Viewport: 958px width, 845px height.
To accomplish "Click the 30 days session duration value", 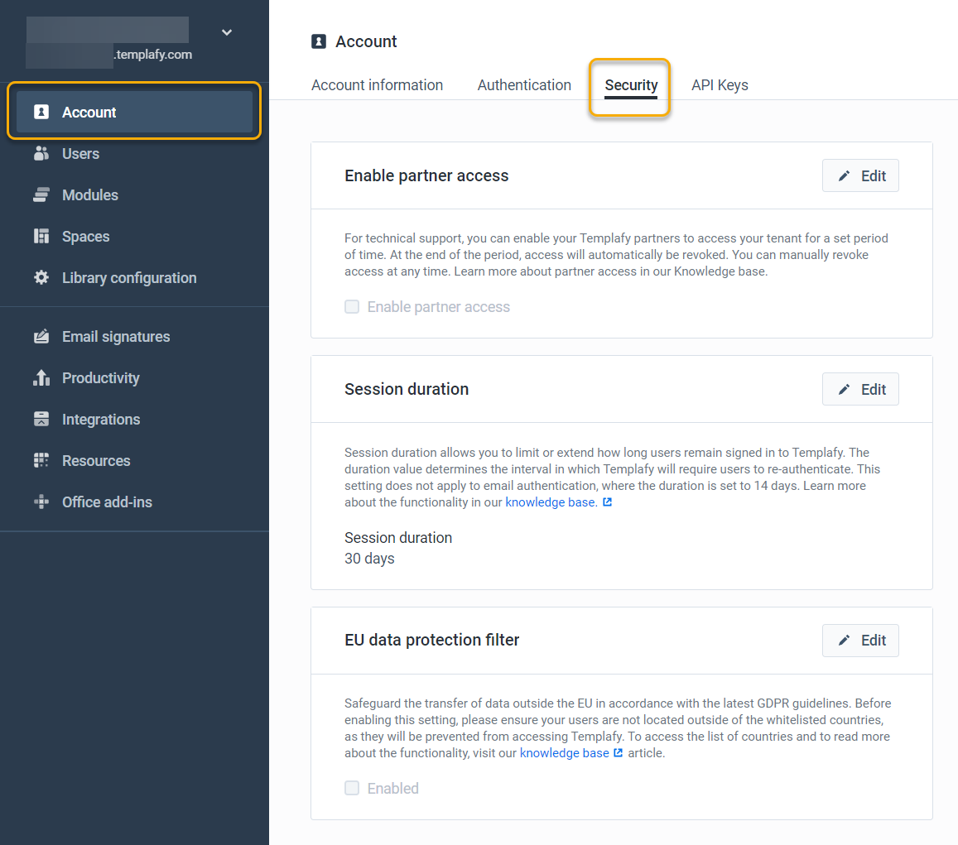I will (x=369, y=559).
